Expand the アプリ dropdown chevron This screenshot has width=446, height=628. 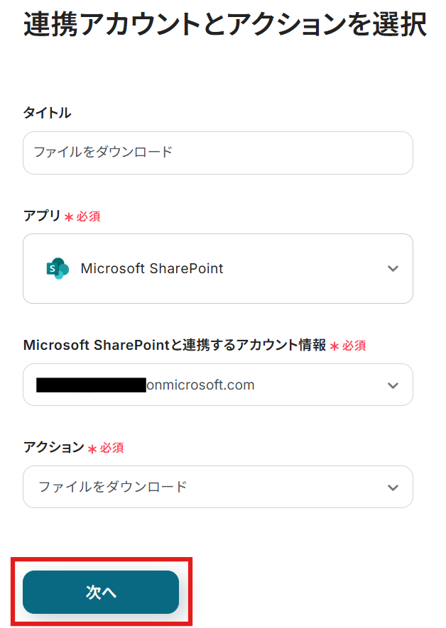pyautogui.click(x=393, y=269)
